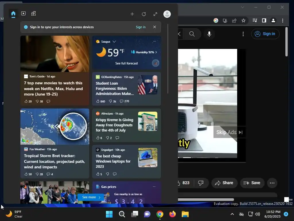
Task: Click the Google icon in Chrome address bar
Action: [216, 20]
